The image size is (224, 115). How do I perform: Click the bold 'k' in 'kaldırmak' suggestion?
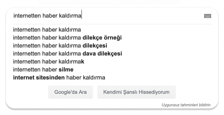click(x=83, y=62)
